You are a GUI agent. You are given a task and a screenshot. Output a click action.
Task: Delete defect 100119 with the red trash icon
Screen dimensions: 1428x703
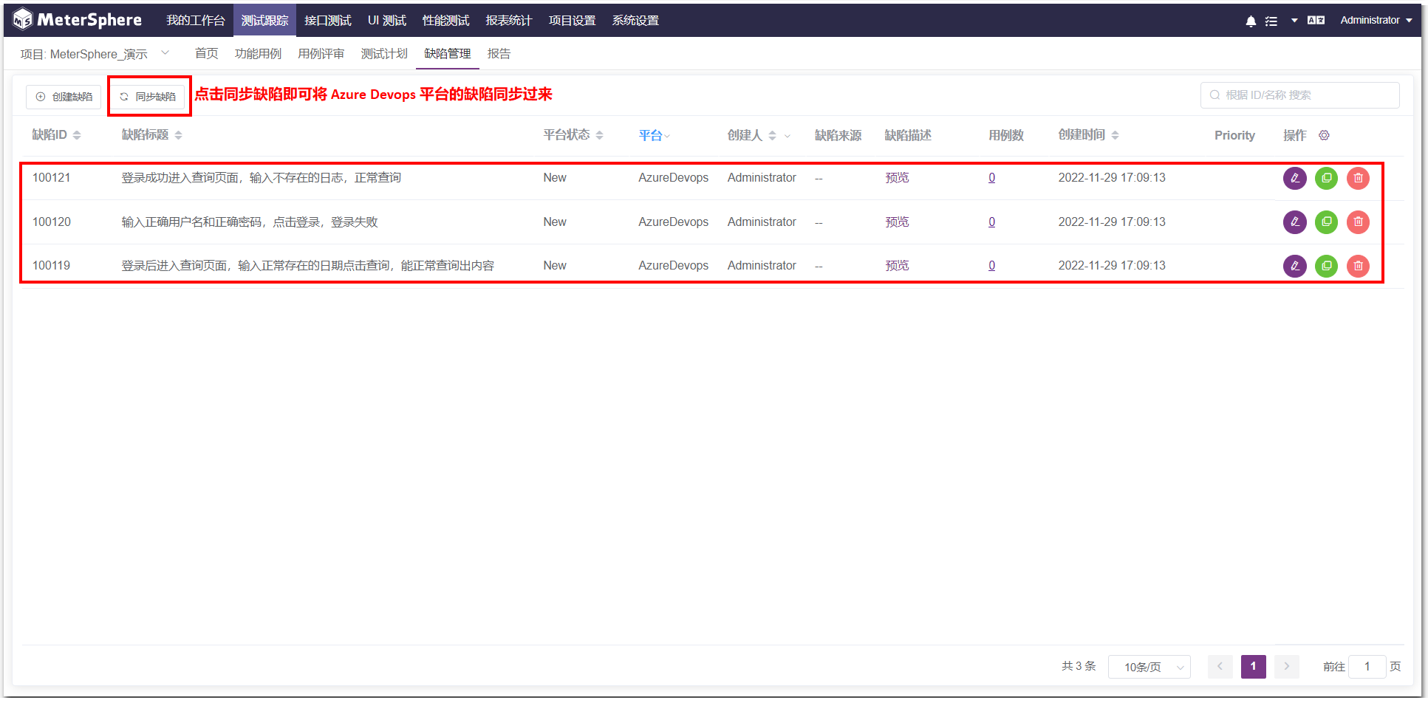click(x=1358, y=266)
